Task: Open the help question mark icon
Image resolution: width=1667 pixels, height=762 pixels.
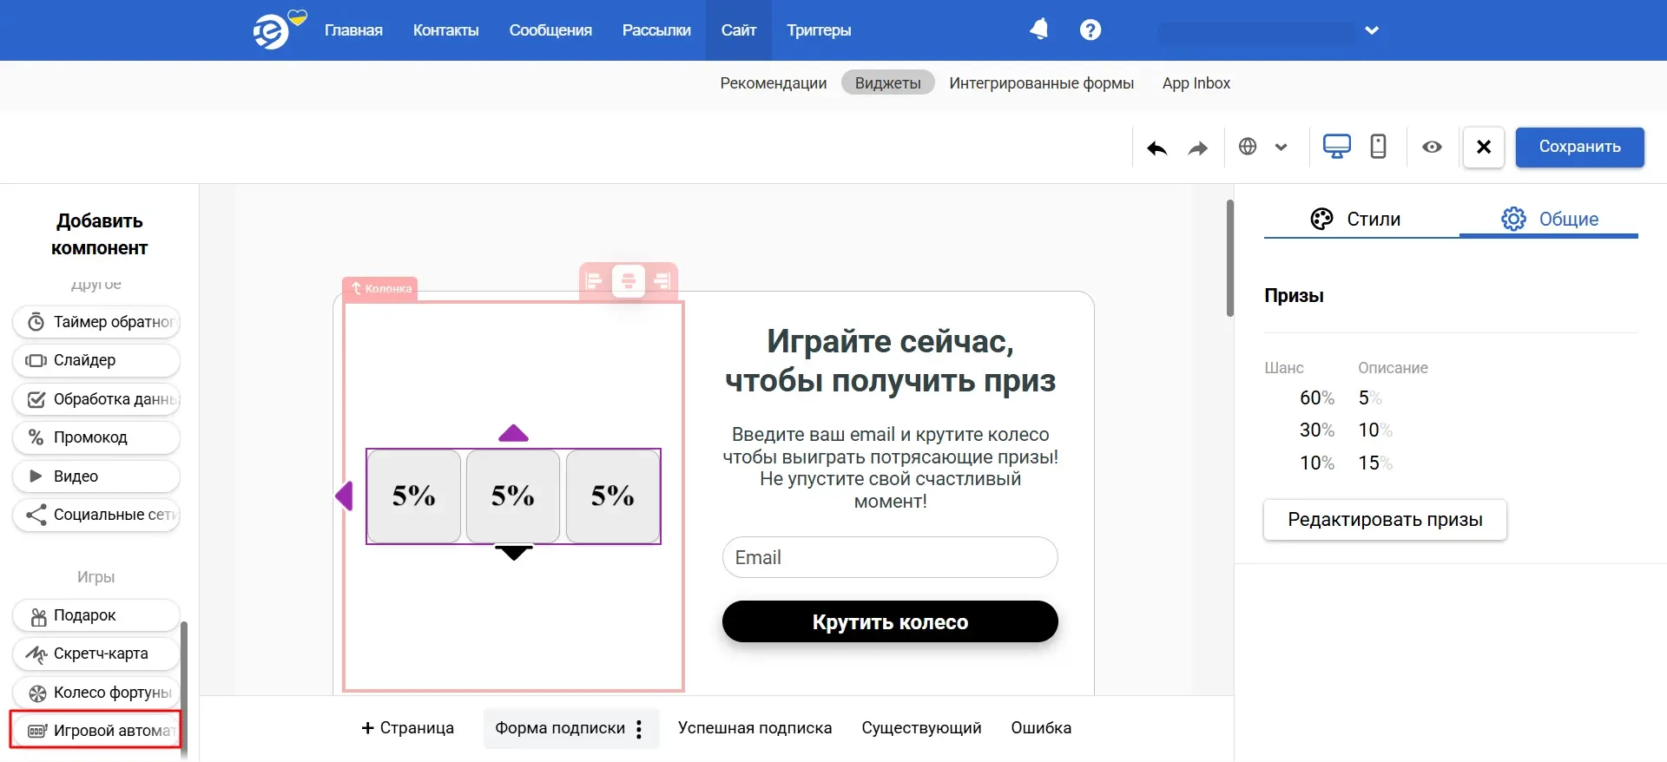Action: 1090,30
